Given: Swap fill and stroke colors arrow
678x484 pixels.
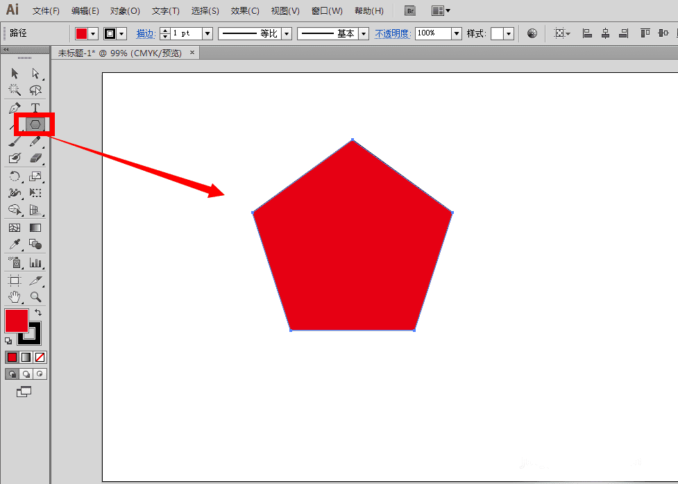Looking at the screenshot, I should [x=38, y=312].
